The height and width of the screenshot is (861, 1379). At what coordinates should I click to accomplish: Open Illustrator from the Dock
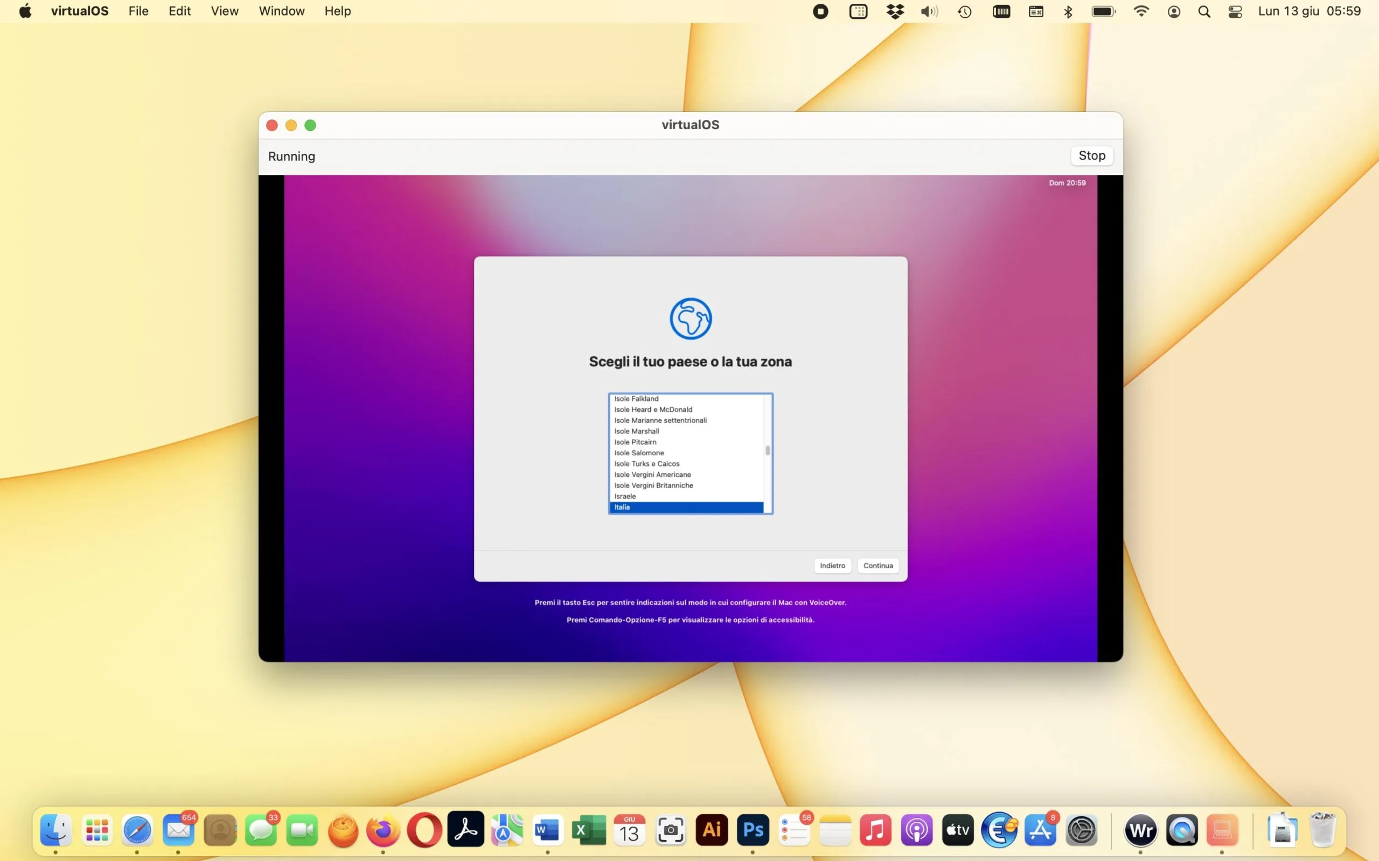click(x=712, y=830)
